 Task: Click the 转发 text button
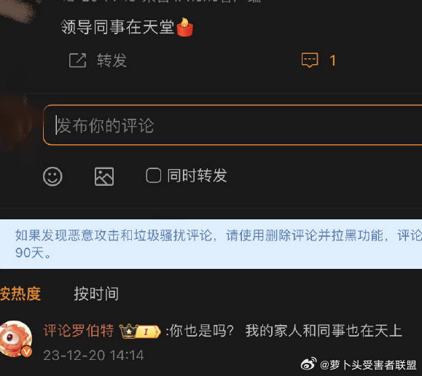pyautogui.click(x=112, y=60)
